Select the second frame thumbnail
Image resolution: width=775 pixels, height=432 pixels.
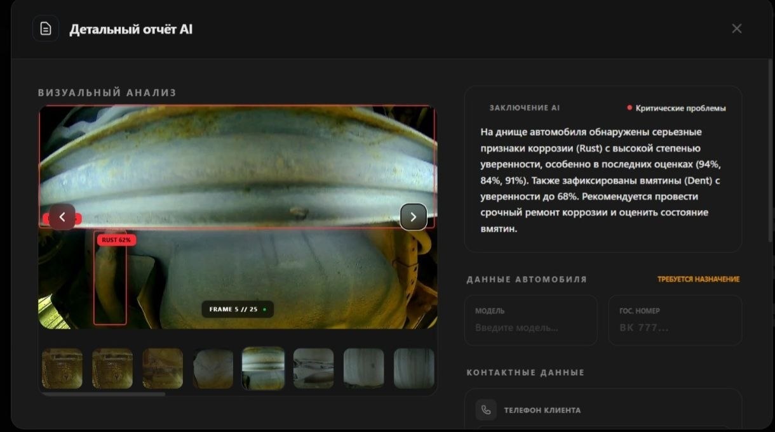(112, 368)
